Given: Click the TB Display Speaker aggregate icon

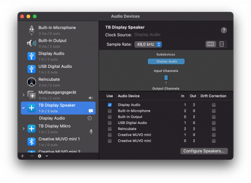Looking at the screenshot, I should (31, 108).
